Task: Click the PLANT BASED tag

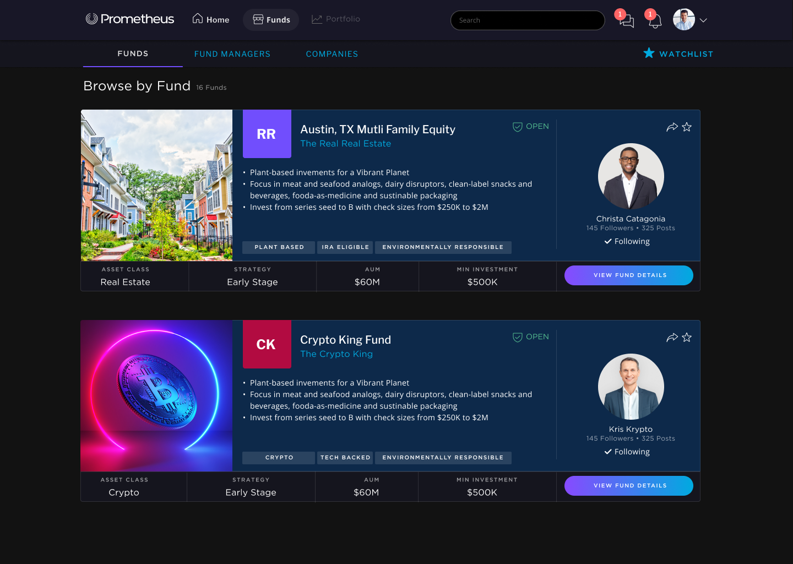Action: click(279, 247)
